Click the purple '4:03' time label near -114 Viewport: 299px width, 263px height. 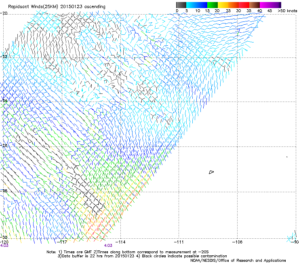(108, 246)
